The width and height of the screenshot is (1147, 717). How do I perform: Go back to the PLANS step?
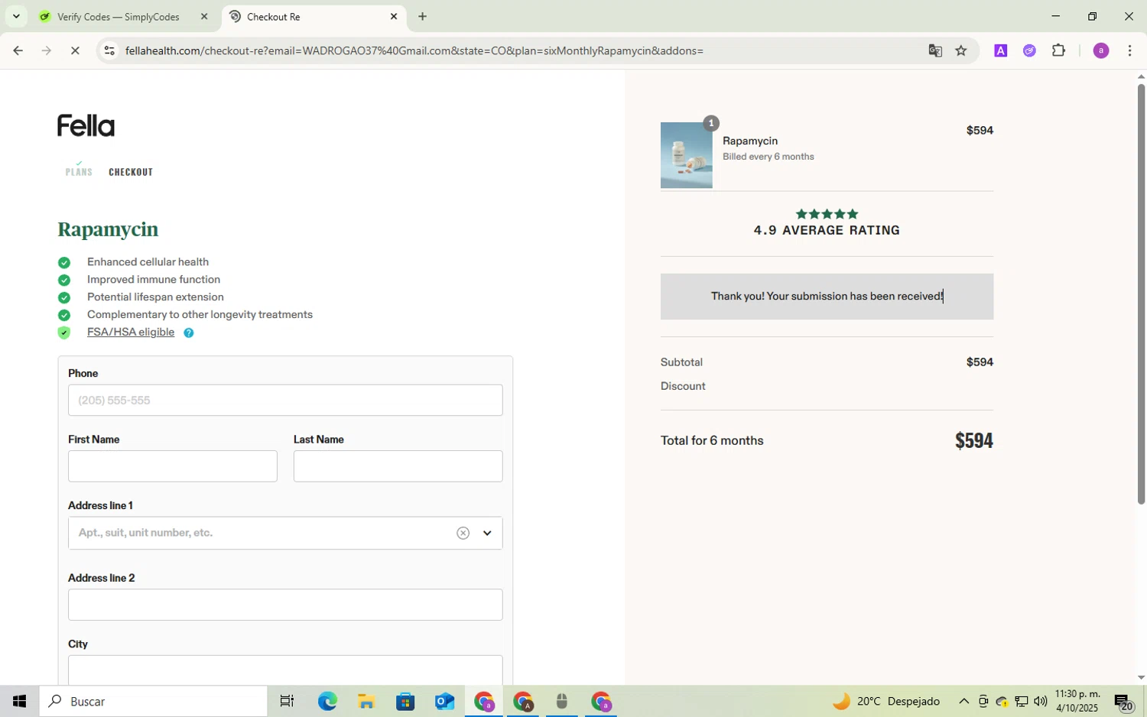79,172
